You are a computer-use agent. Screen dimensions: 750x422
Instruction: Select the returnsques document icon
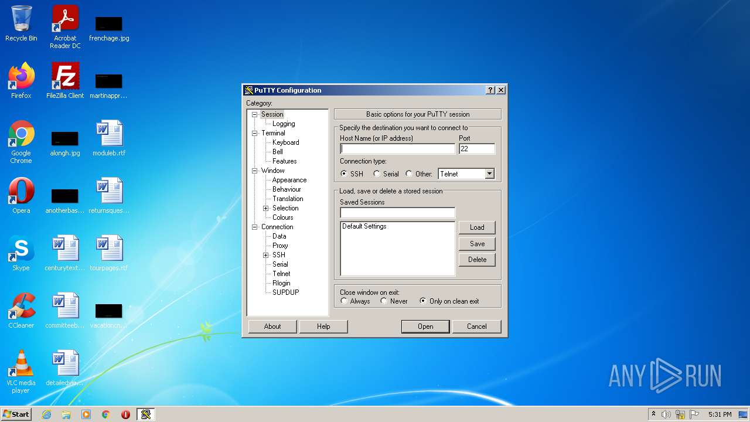pyautogui.click(x=109, y=196)
